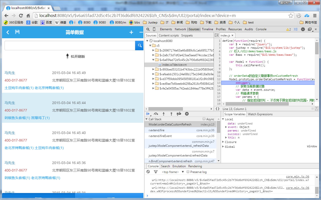
Task: Click the core.min.js:36 source link in console
Action: coord(297,176)
